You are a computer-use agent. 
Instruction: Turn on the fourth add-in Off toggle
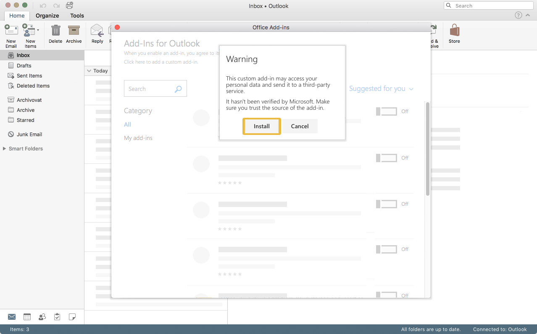386,249
